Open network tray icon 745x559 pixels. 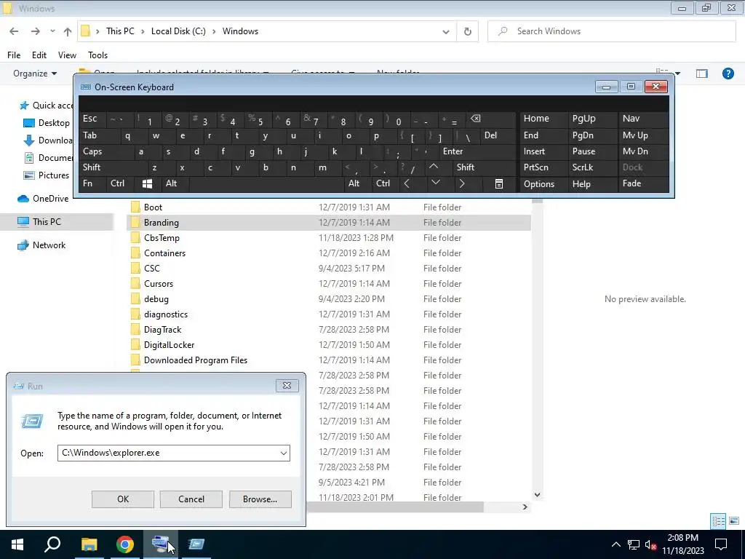point(634,544)
